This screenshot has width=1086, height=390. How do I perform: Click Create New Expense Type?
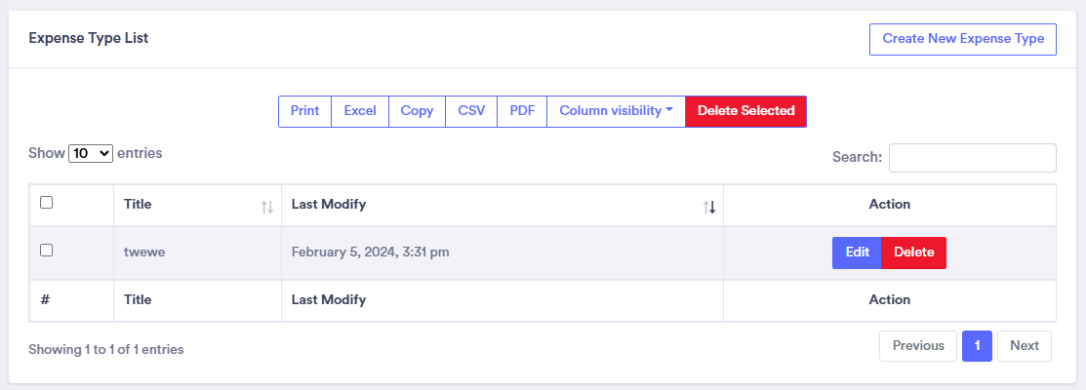pyautogui.click(x=962, y=39)
